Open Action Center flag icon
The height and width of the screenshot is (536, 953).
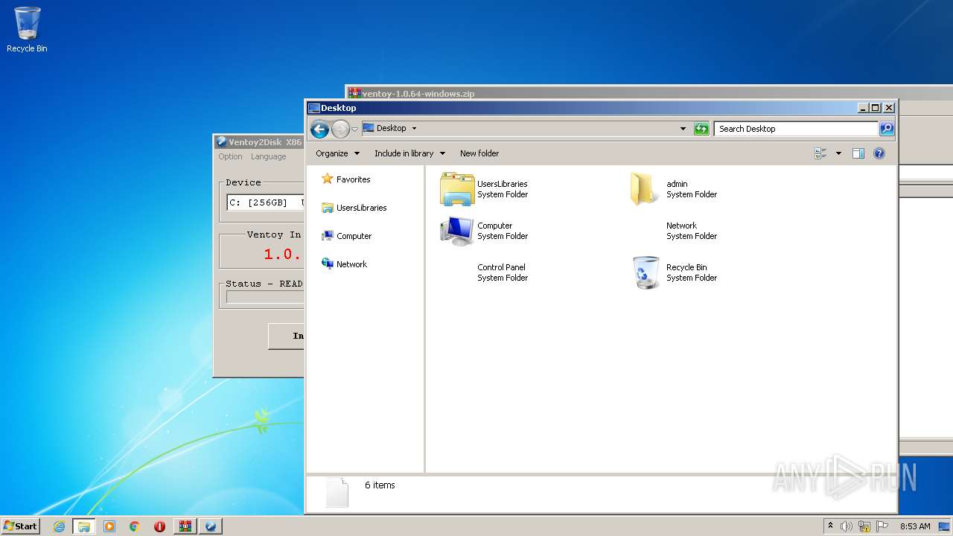(882, 526)
